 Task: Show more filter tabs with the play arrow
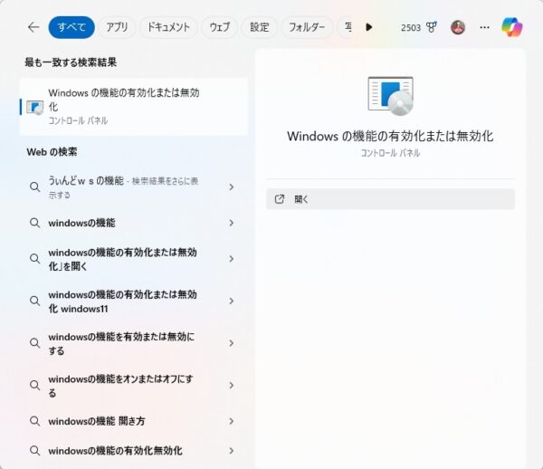coord(369,27)
